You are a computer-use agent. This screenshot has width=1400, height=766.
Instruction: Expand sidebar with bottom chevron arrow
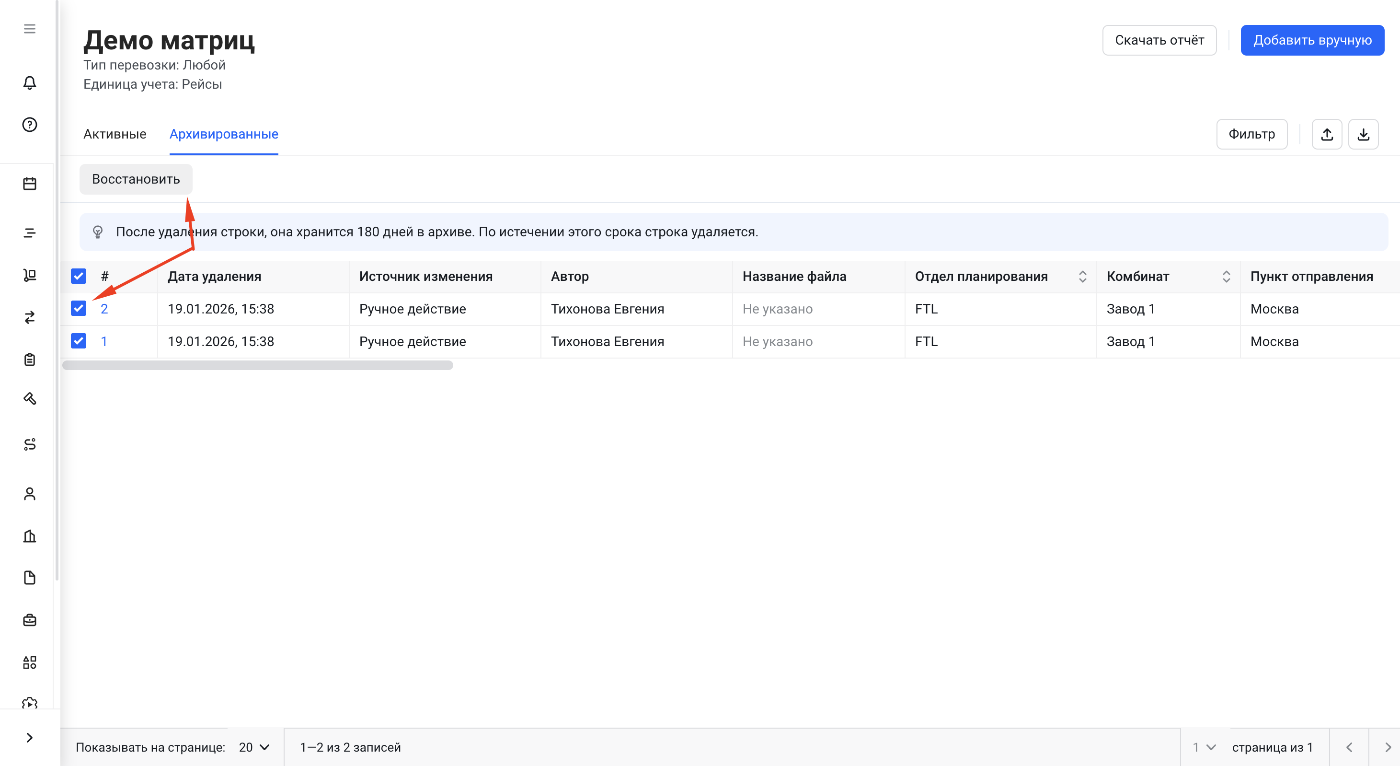click(29, 738)
